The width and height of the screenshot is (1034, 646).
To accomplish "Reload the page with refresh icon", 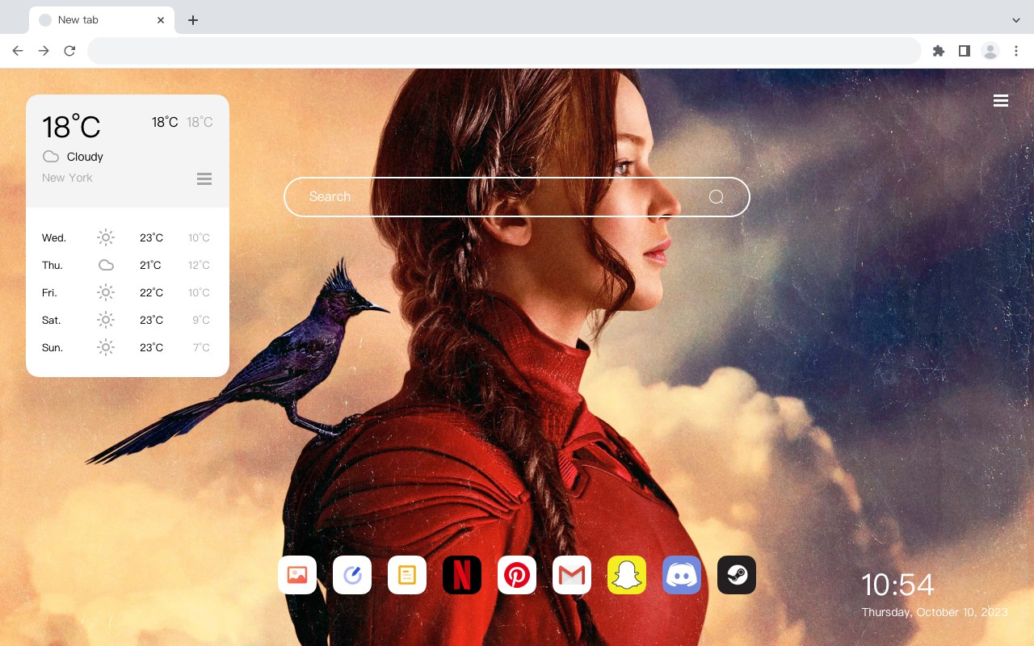I will 69,51.
